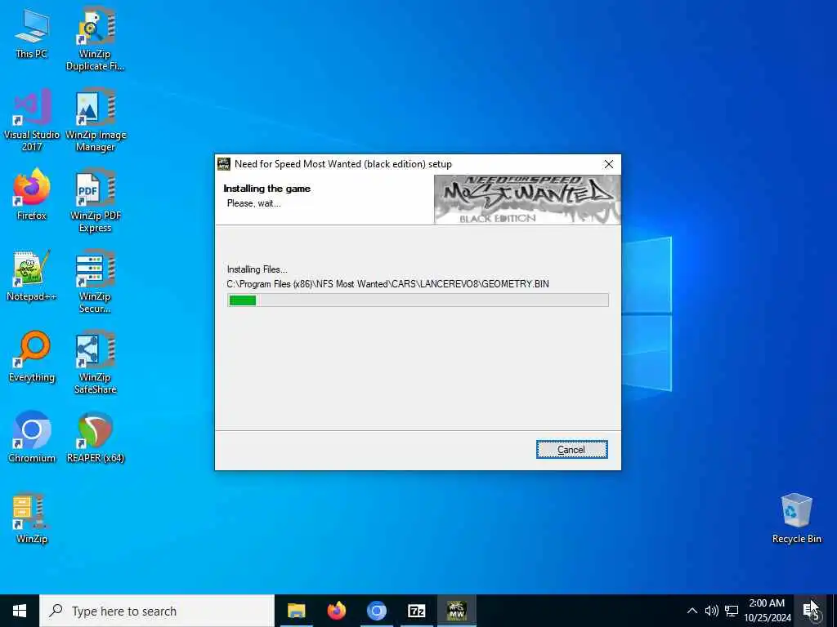Click the taskbar search box

(x=157, y=611)
